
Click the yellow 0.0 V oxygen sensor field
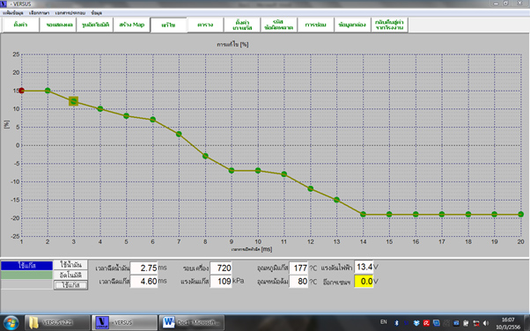click(x=364, y=282)
